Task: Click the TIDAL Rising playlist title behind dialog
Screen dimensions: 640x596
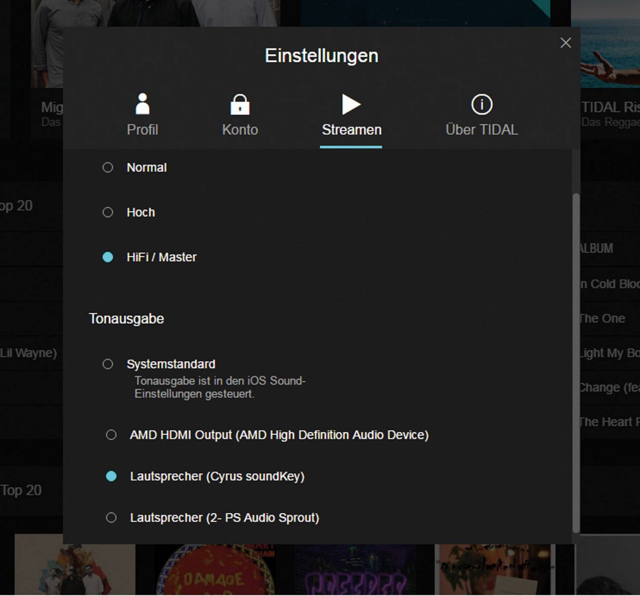Action: tap(611, 107)
